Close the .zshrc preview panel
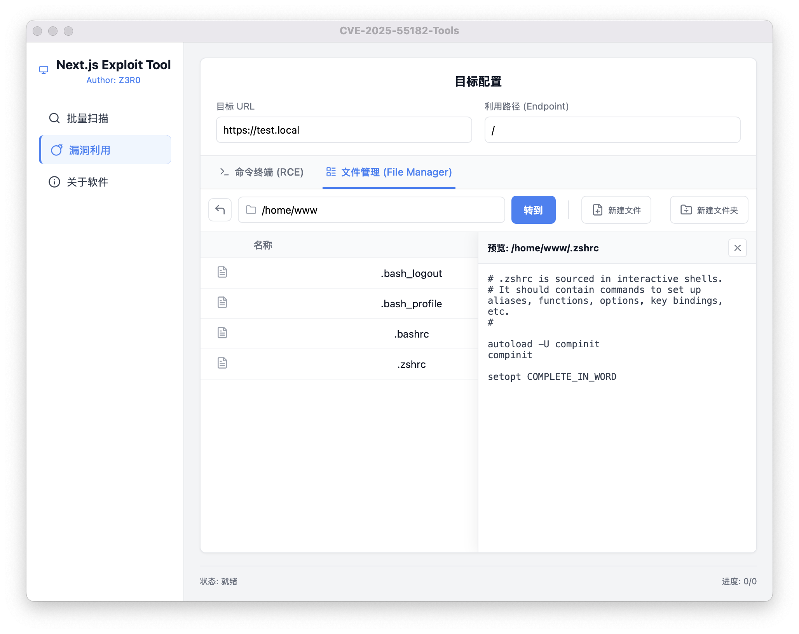Screen dimensions: 799x634 738,248
